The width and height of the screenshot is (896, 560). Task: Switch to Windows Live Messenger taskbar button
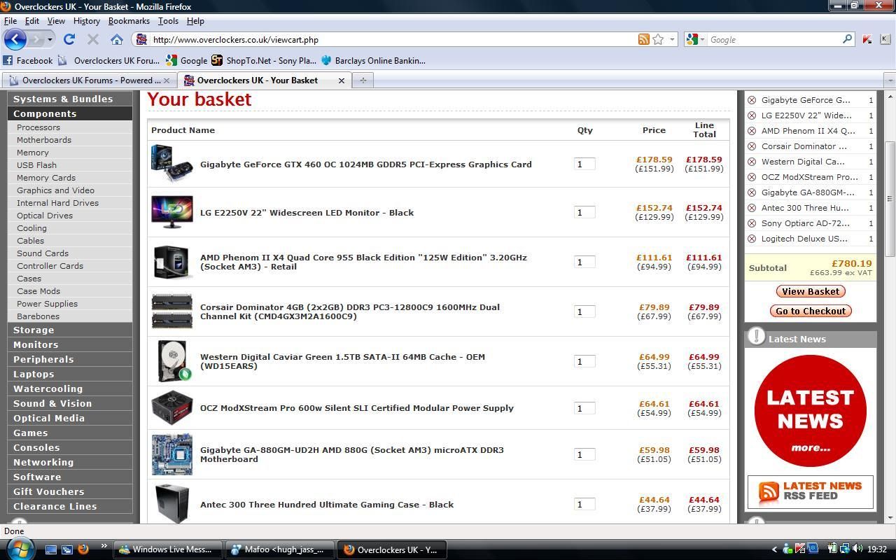[168, 549]
